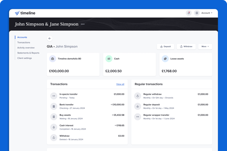Open the Account dropdown menu
Screen dimensions: 227x151
click(x=207, y=13)
